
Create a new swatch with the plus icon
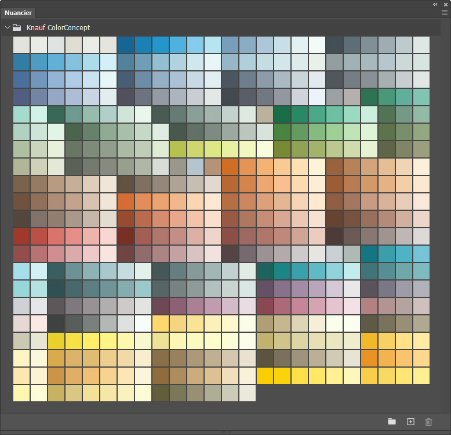(411, 422)
